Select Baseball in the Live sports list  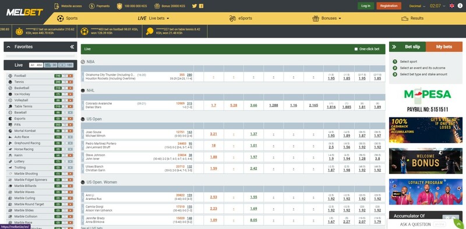click(20, 112)
